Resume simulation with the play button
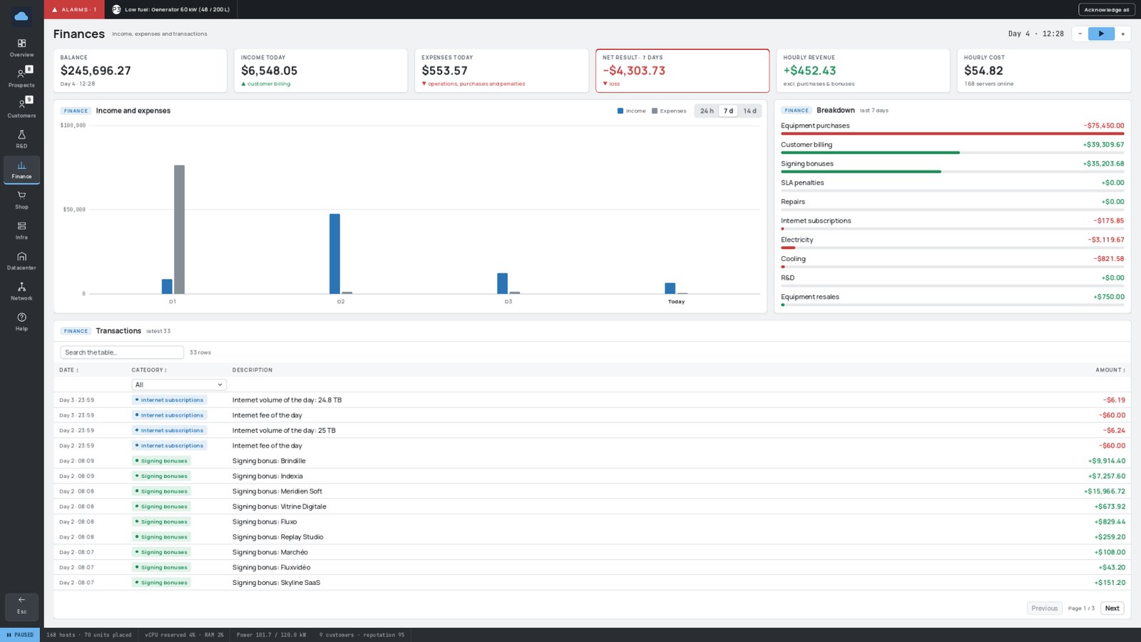 pos(1101,34)
